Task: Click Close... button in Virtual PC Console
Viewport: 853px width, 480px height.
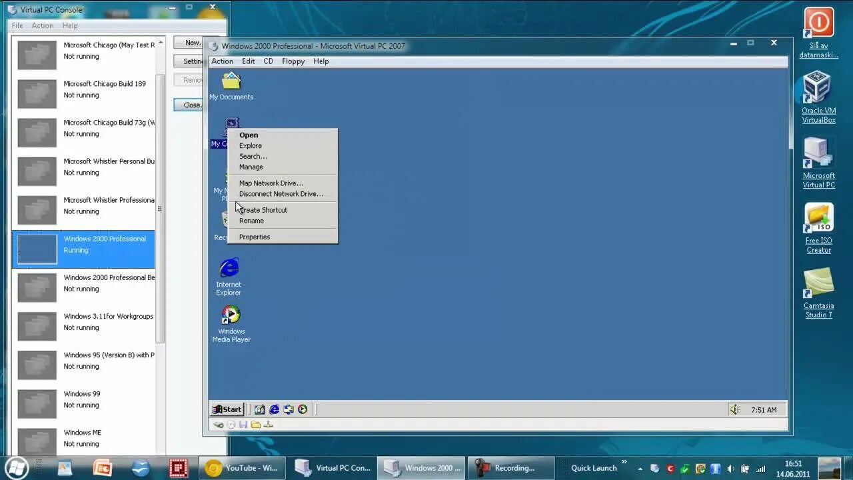Action: tap(189, 105)
